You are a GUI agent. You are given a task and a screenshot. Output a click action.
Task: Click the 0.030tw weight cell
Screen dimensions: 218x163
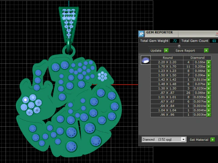(x=200, y=97)
